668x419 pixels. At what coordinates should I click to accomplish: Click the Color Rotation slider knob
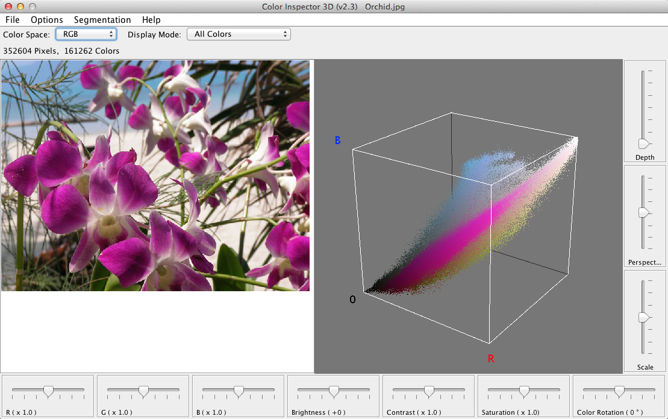[619, 391]
